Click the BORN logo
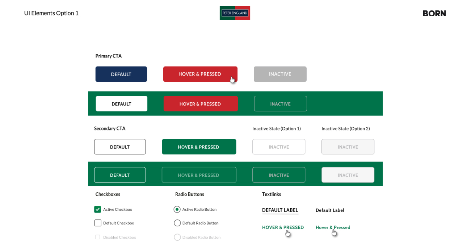The height and width of the screenshot is (248, 467). 434,13
